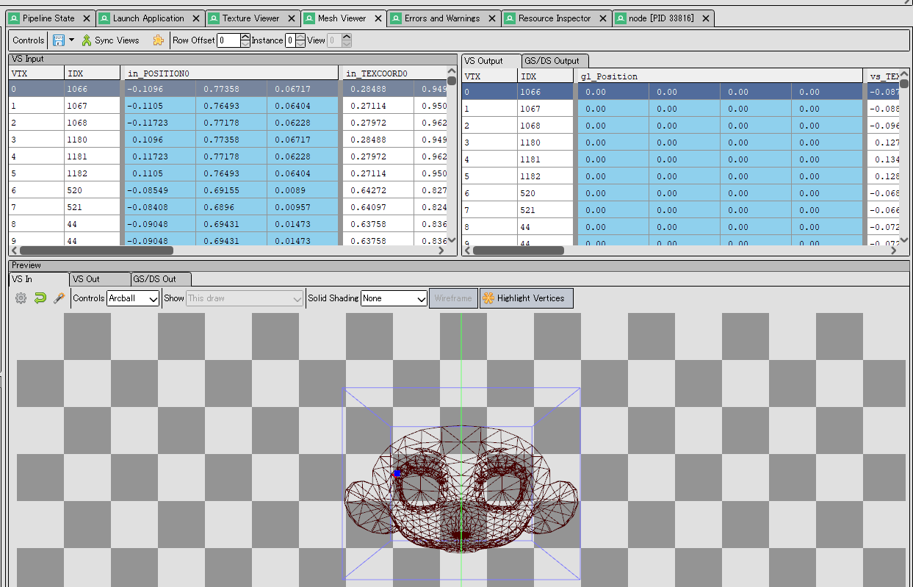Close the Errors and Warnings tab
This screenshot has height=587, width=913.
(x=492, y=18)
